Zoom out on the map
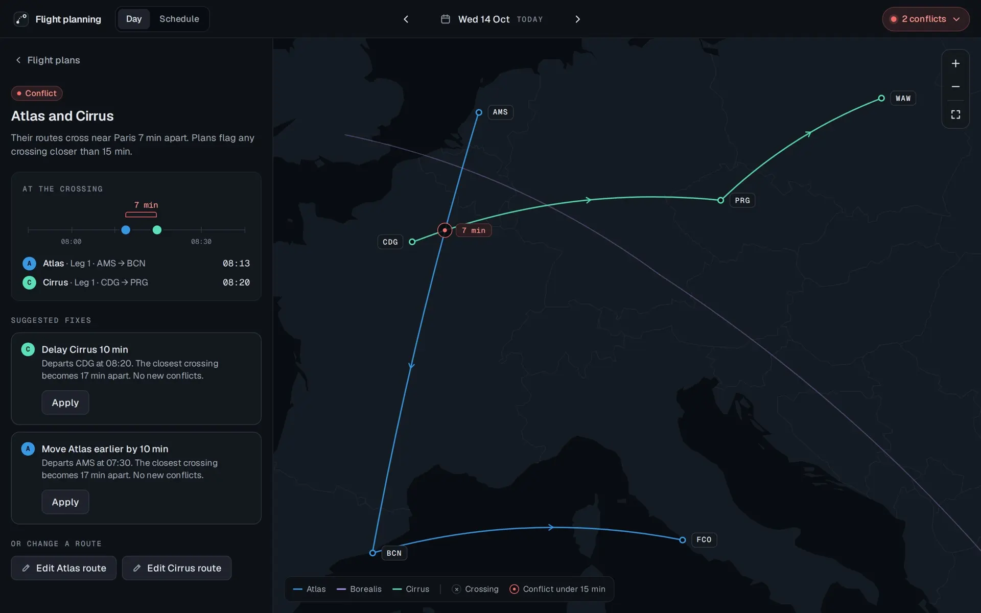 955,87
